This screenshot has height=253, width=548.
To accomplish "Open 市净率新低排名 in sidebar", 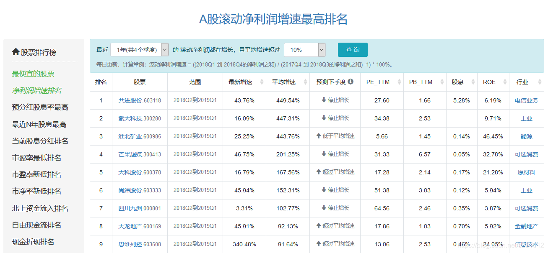I will pos(37,191).
